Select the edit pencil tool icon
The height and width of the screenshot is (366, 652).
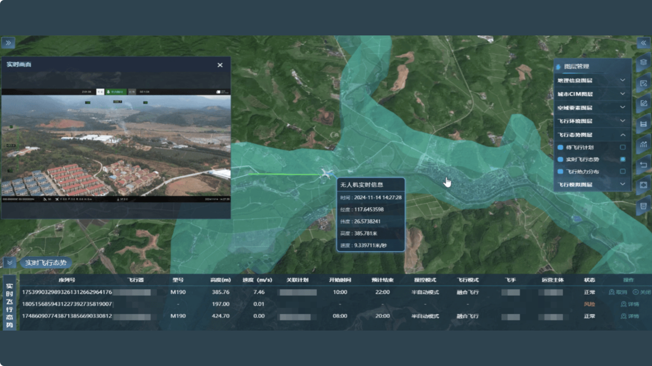pyautogui.click(x=644, y=103)
